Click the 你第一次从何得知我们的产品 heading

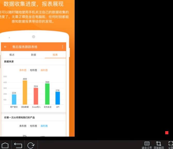point(19,117)
